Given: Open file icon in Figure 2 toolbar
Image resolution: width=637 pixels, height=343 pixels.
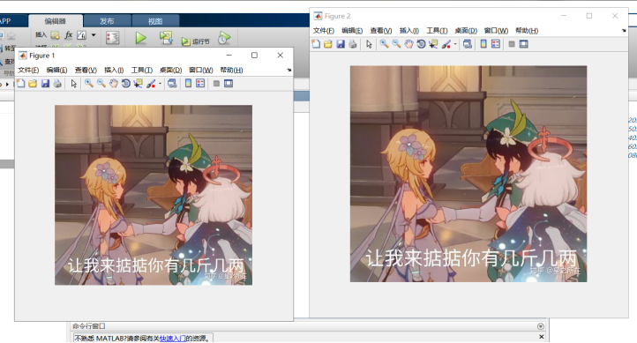Looking at the screenshot, I should click(x=328, y=44).
